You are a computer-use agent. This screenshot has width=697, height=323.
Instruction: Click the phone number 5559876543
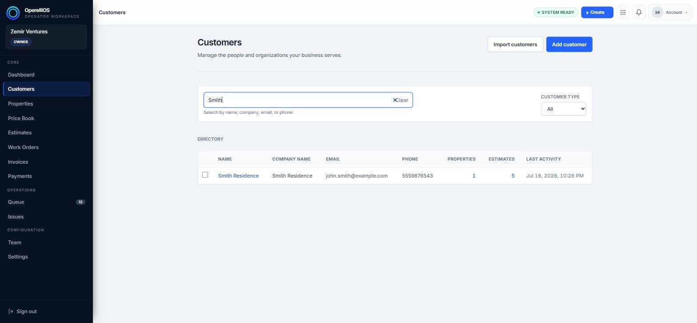pyautogui.click(x=417, y=176)
